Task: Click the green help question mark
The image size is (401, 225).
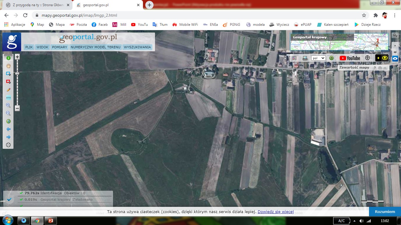Action: pos(331,58)
